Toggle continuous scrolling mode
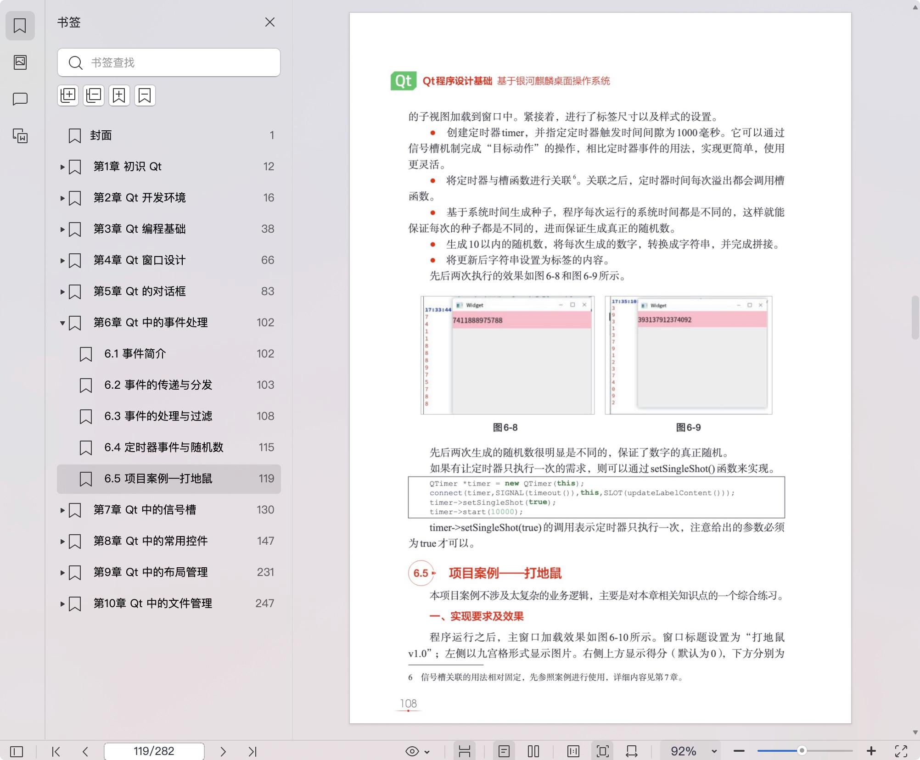This screenshot has height=760, width=920. pyautogui.click(x=465, y=751)
